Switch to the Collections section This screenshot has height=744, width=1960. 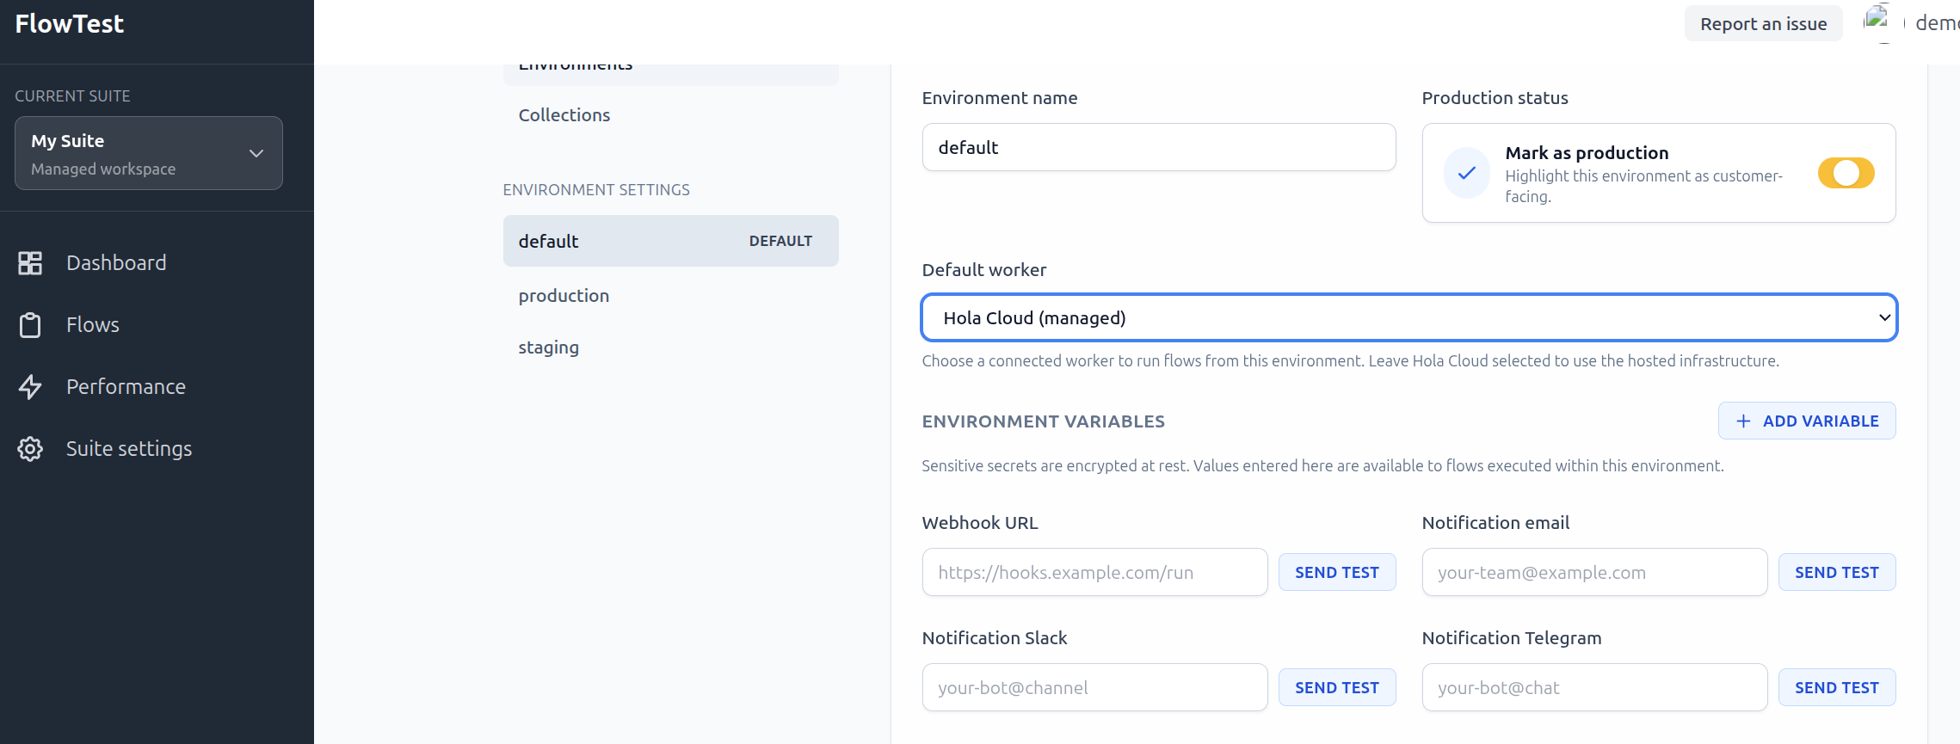pyautogui.click(x=564, y=114)
